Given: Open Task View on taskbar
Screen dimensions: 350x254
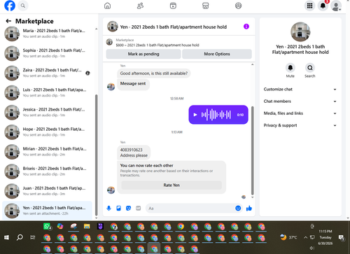Looking at the screenshot, I should pos(33,237).
